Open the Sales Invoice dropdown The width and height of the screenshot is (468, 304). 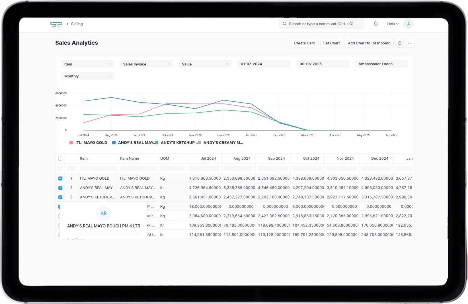pos(146,64)
